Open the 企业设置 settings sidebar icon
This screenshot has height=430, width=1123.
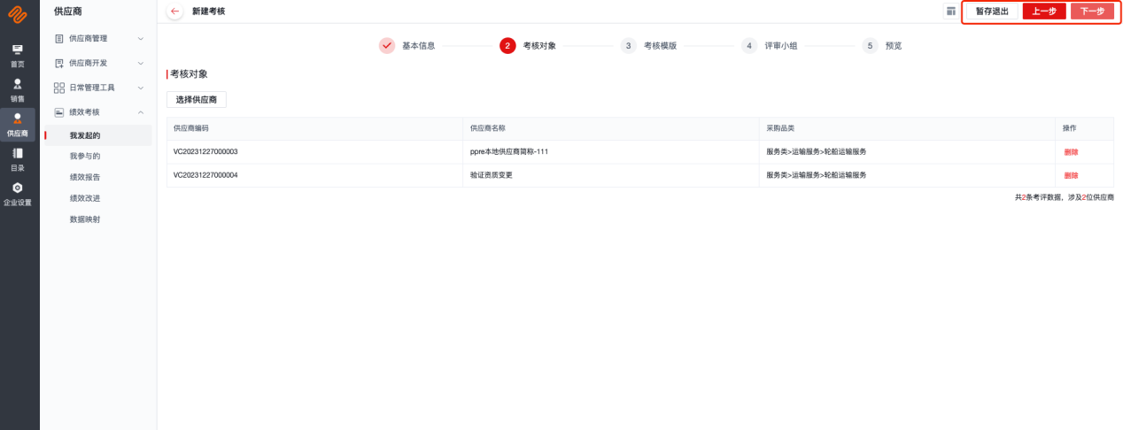click(x=18, y=194)
